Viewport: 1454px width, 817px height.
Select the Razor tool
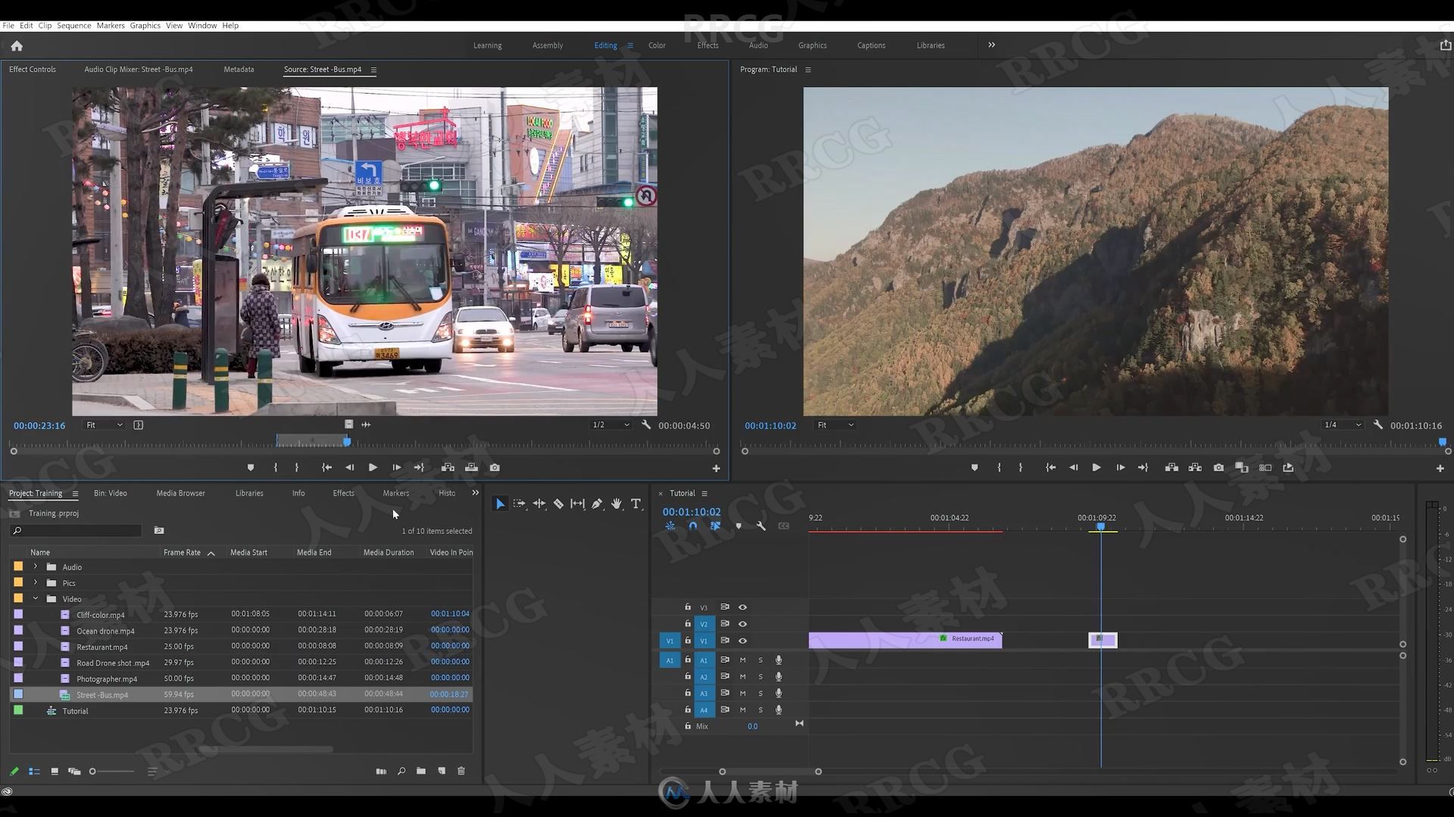tap(558, 504)
